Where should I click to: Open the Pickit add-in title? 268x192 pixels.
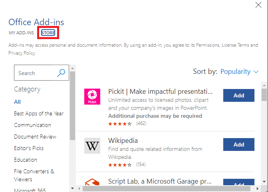point(160,91)
